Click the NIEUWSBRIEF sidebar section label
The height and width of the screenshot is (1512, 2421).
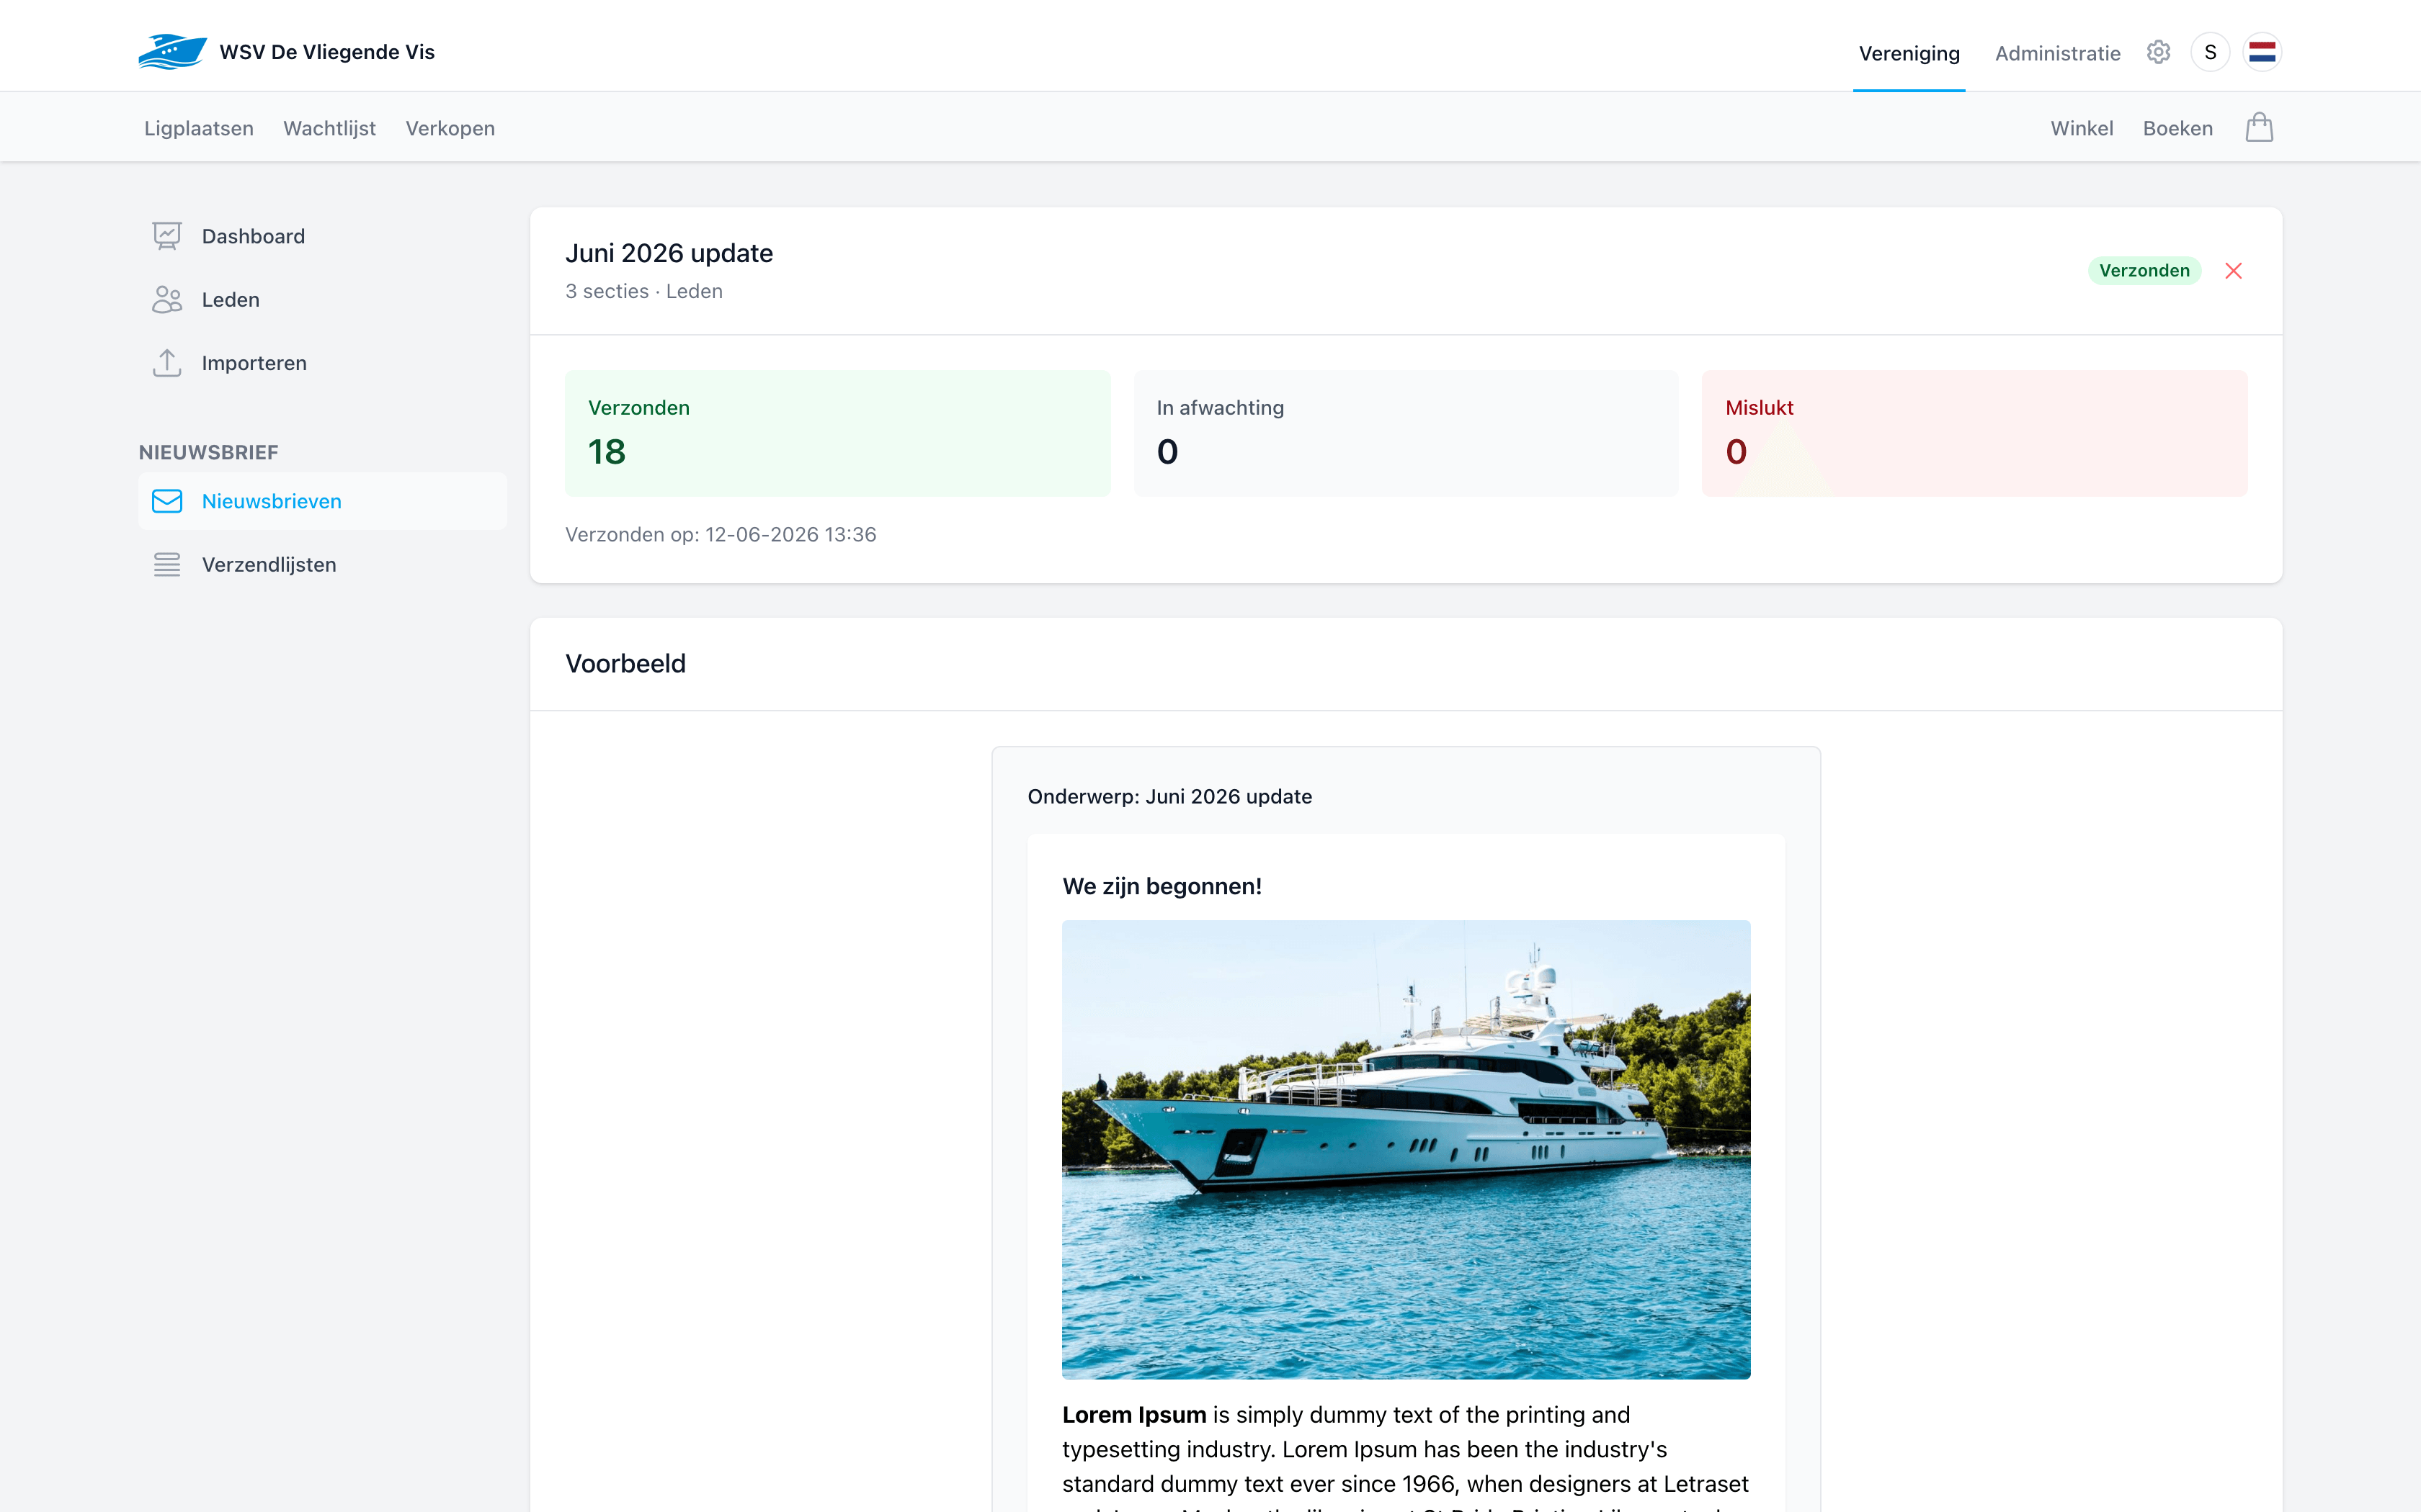[x=208, y=453]
